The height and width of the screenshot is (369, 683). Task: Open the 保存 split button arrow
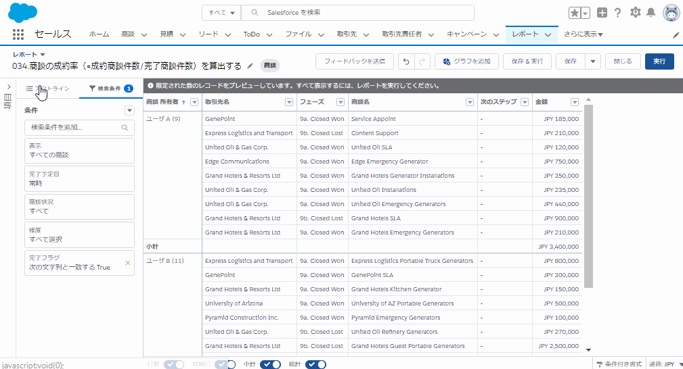(593, 62)
